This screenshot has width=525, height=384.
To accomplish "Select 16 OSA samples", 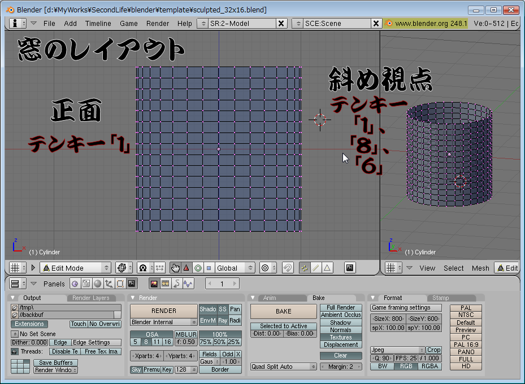I will point(167,342).
